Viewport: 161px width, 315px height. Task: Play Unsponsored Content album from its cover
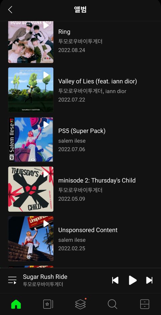coord(46,224)
